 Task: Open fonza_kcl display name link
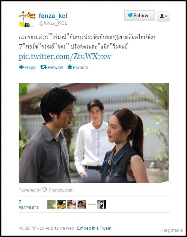point(53,16)
